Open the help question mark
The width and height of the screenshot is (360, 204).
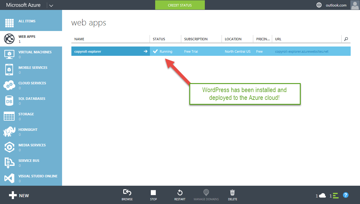[345, 195]
